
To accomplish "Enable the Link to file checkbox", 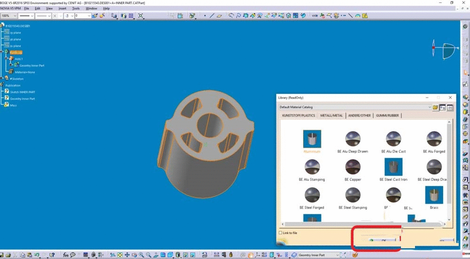I will coord(281,233).
